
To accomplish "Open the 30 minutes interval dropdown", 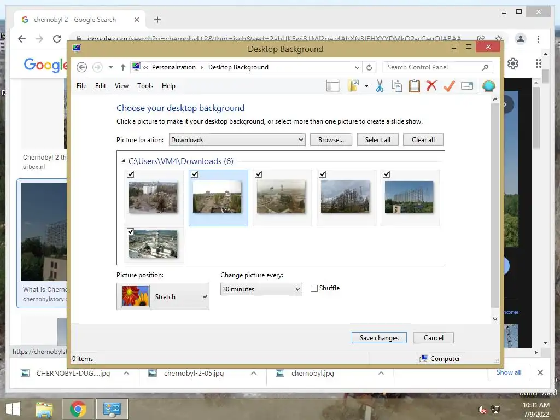I will pos(261,289).
